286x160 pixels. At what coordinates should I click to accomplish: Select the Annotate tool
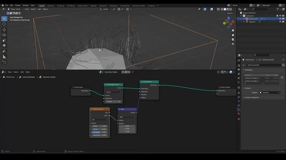(4, 52)
